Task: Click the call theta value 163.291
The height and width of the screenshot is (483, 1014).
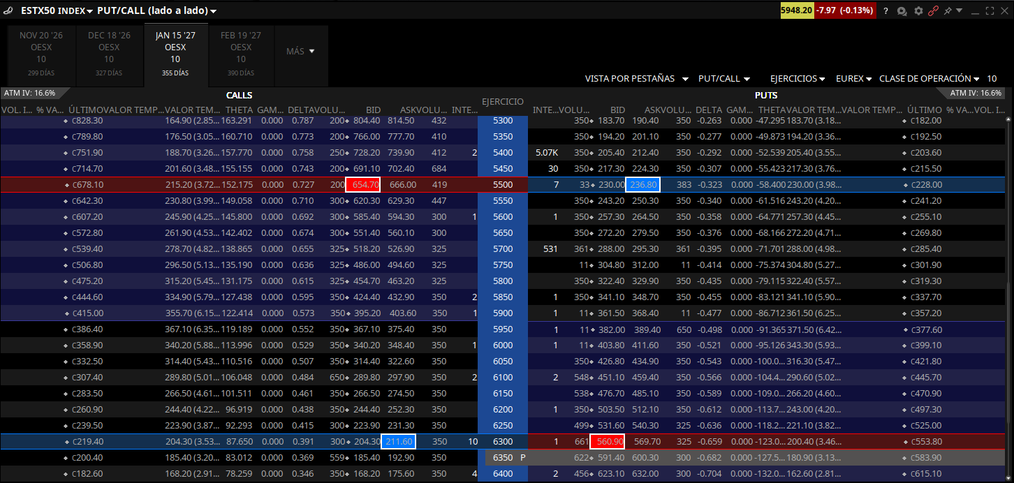Action: (x=237, y=121)
